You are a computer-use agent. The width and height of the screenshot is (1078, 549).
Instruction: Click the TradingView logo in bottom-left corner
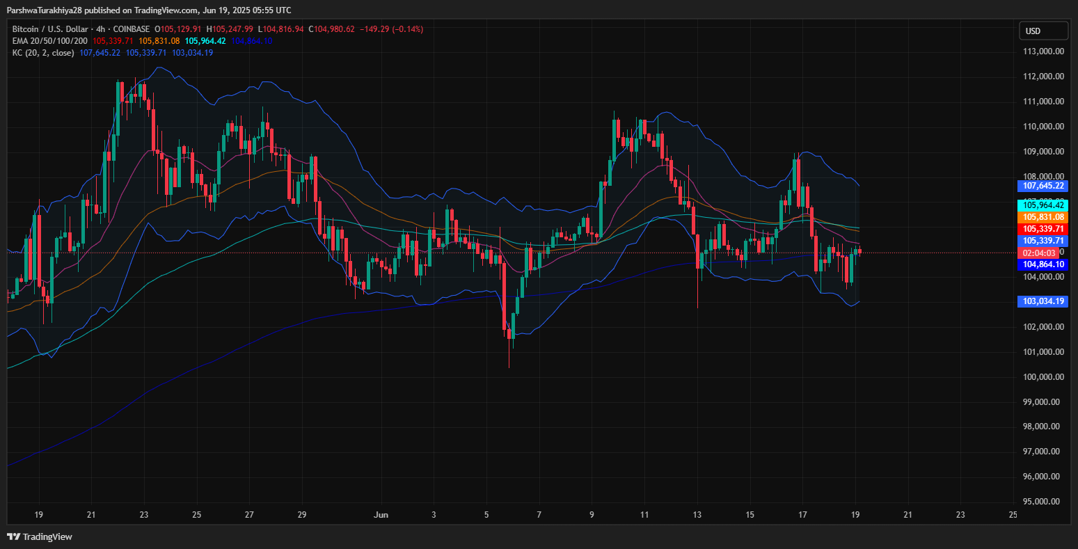click(x=40, y=536)
